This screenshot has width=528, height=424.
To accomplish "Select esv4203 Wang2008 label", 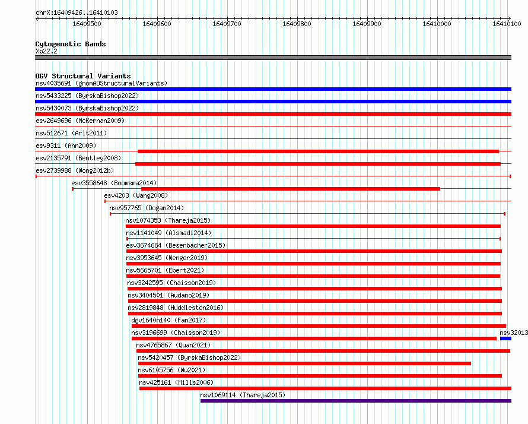I will tap(136, 195).
